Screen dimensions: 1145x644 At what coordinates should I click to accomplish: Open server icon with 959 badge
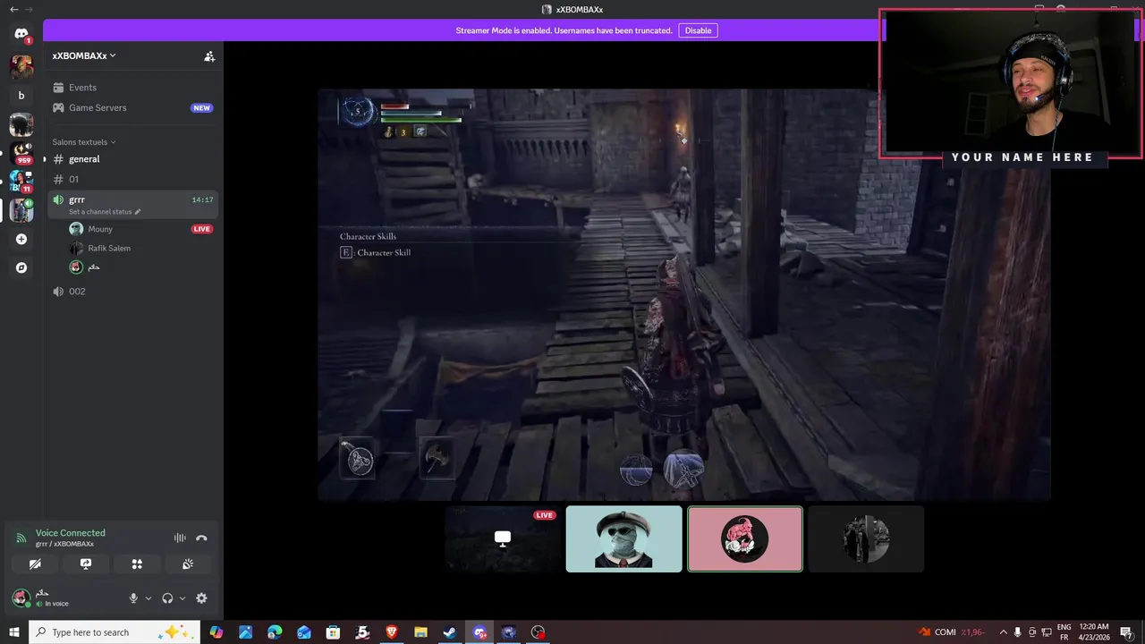coord(21,152)
